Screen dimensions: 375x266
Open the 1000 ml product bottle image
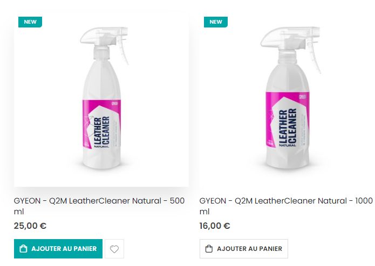coord(286,102)
